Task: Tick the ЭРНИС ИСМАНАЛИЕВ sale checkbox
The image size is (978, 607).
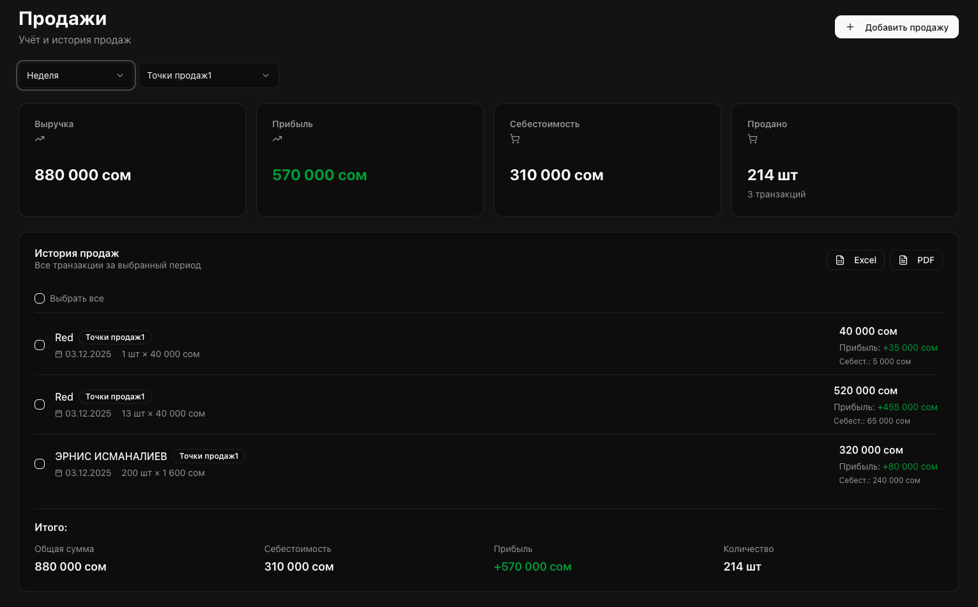Action: 40,464
